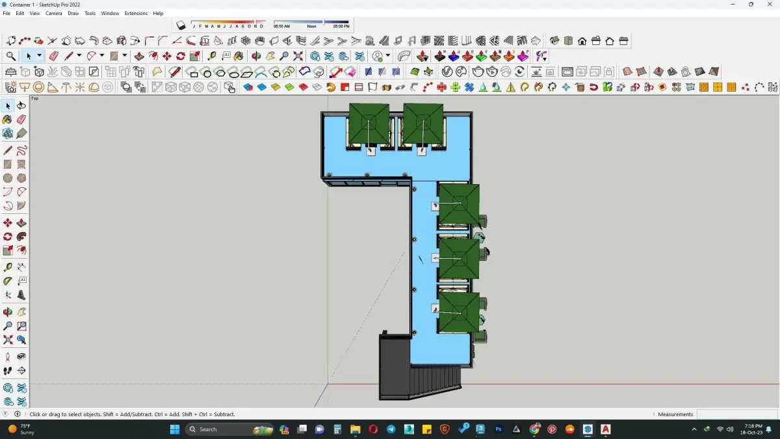The height and width of the screenshot is (439, 780).
Task: Select the Pan hand tool in left toolbar
Action: pyautogui.click(x=21, y=312)
